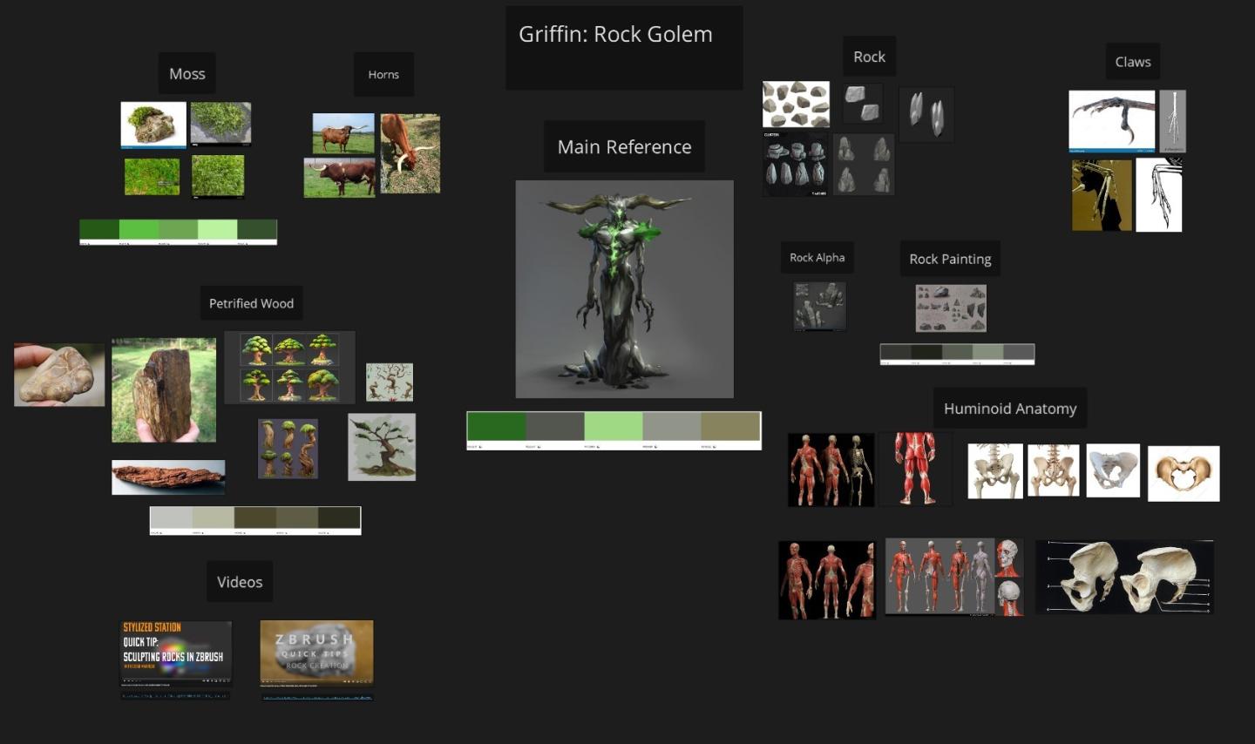Viewport: 1255px width, 744px height.
Task: Select the labeled pelvis bones on black image
Action: coord(1124,577)
